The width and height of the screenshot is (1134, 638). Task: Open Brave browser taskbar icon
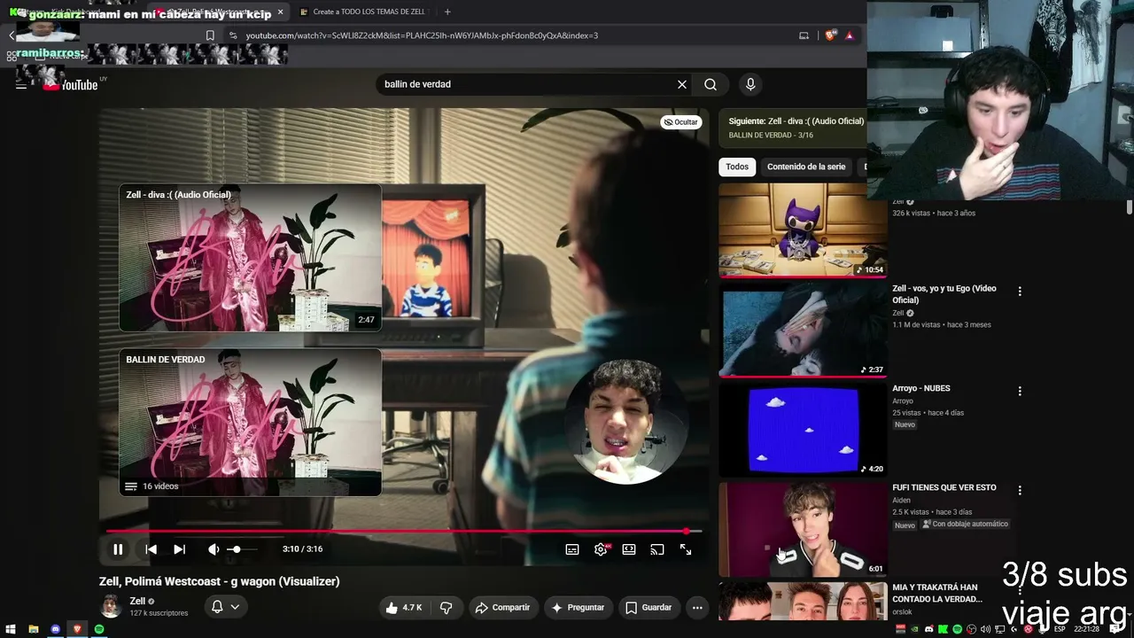point(77,629)
